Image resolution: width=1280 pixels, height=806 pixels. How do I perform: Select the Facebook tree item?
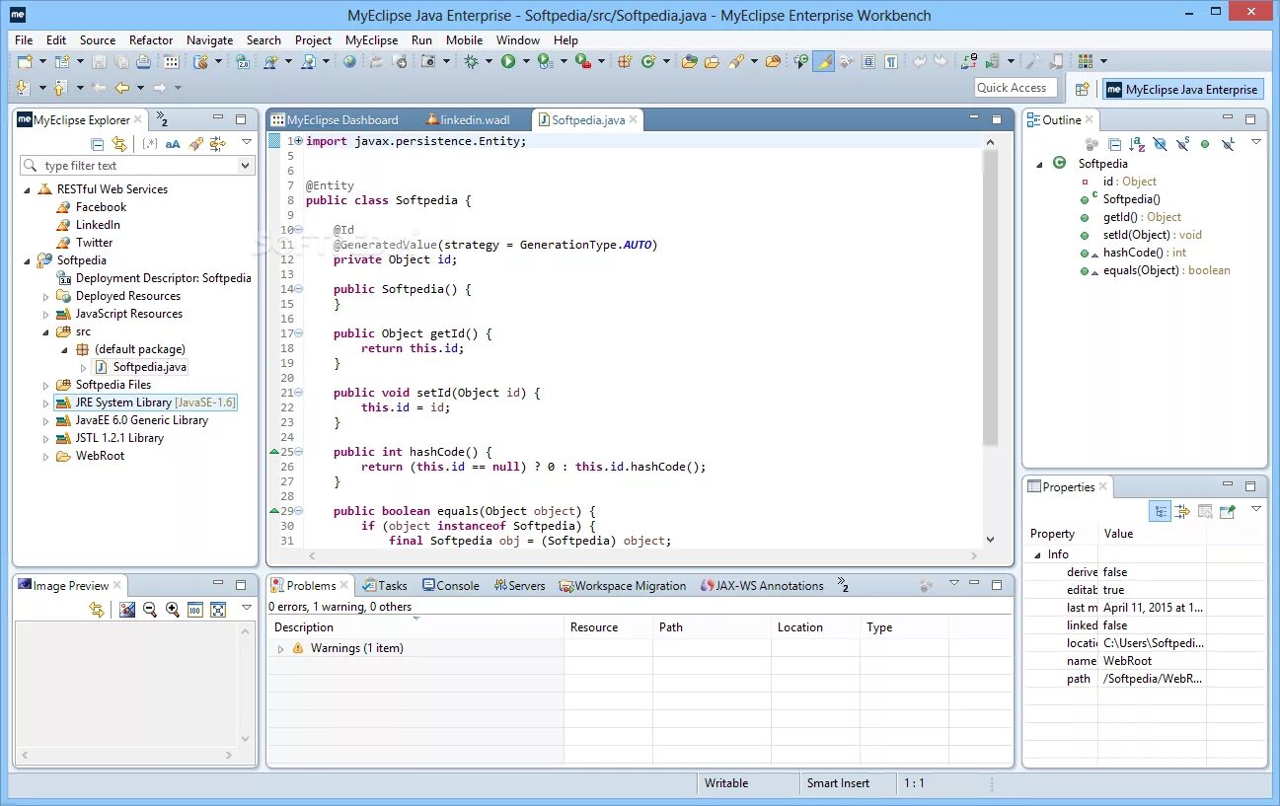(x=101, y=207)
